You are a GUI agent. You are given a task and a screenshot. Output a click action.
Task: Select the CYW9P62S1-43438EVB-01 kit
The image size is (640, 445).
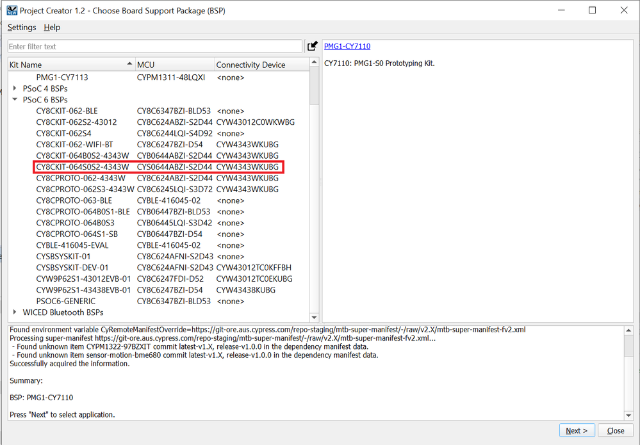tap(84, 290)
